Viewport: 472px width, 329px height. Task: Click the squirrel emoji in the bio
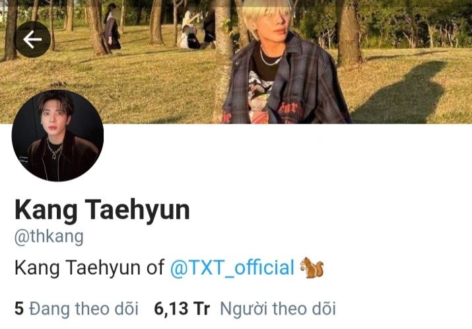tap(312, 268)
